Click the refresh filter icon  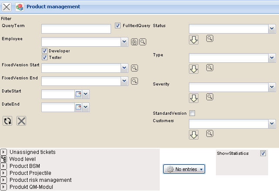click(7, 121)
